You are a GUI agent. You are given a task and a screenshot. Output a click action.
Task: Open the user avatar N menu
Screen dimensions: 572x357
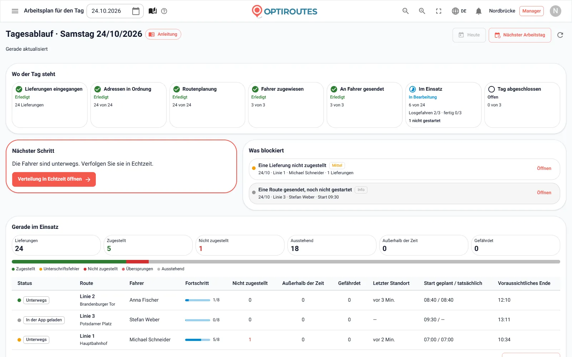555,11
